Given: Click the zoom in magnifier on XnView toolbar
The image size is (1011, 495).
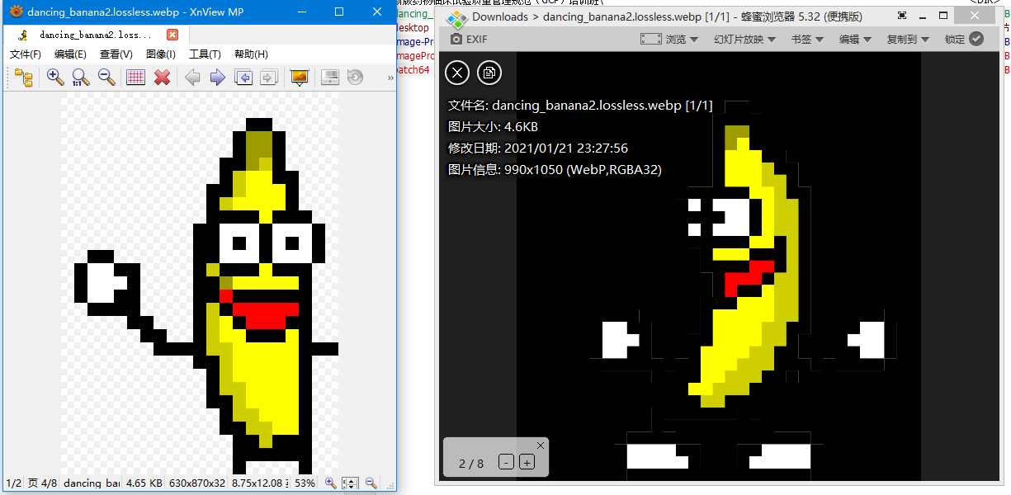Looking at the screenshot, I should click(55, 78).
